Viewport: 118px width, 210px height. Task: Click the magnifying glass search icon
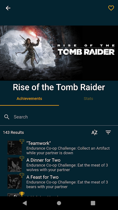7,117
